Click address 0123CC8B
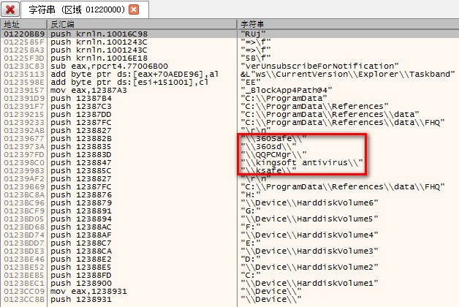Screen dimensions: 459x307 (x=24, y=300)
